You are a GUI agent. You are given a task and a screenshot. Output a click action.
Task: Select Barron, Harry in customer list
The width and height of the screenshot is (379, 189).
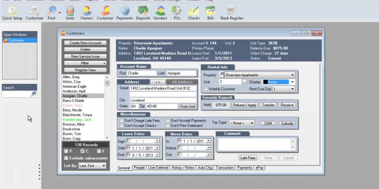72,105
